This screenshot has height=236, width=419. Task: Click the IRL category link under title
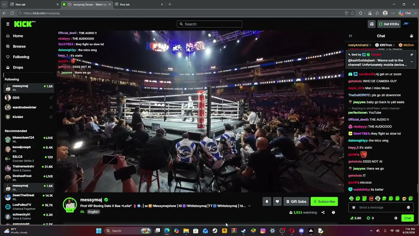pyautogui.click(x=82, y=212)
